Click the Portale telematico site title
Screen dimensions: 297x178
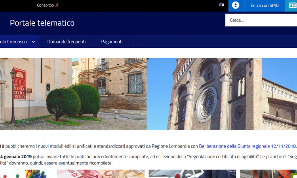tap(42, 23)
